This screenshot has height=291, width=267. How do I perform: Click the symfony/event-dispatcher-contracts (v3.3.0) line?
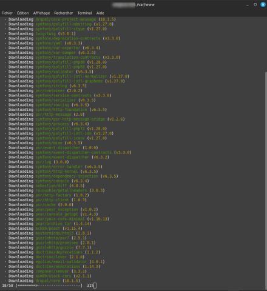[68, 152]
